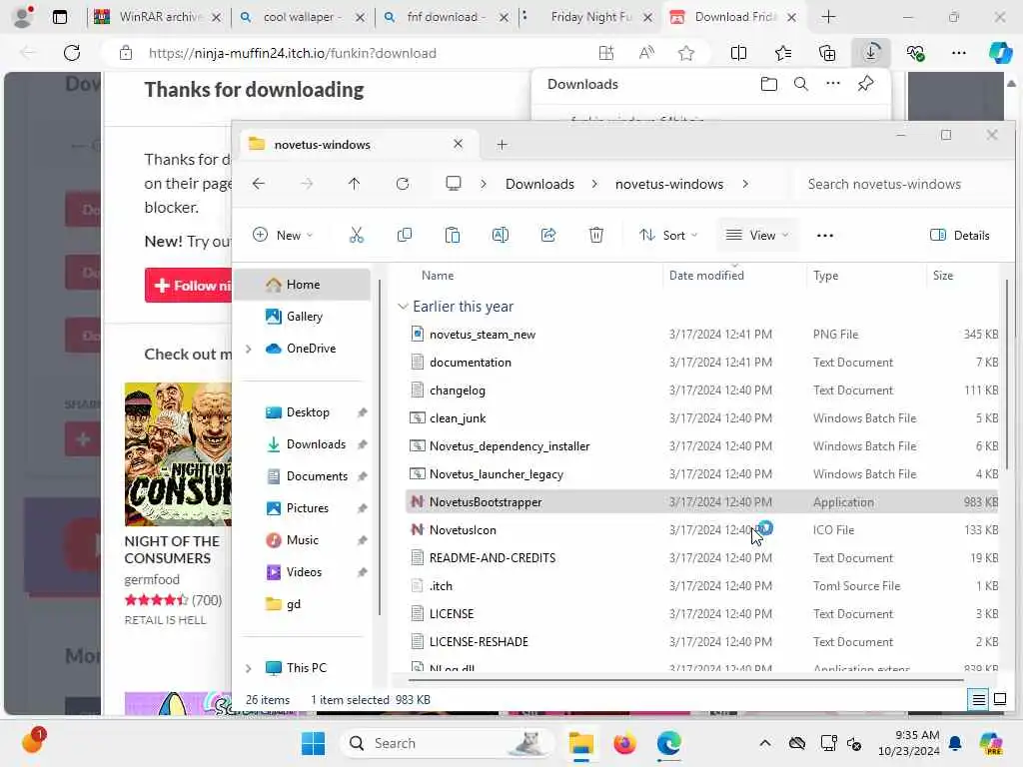Click the Rename icon in Explorer toolbar
The image size is (1023, 767).
point(501,235)
